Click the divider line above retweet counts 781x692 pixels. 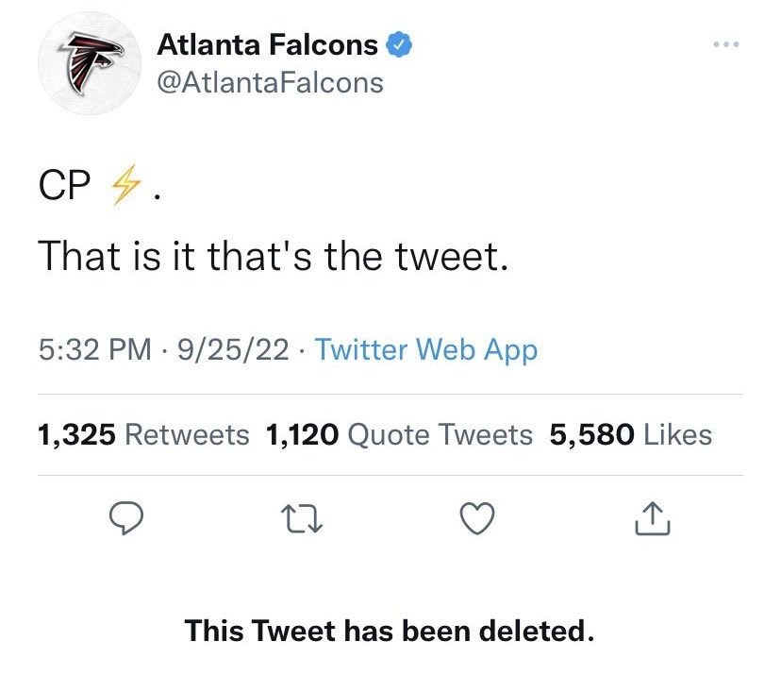pos(390,394)
